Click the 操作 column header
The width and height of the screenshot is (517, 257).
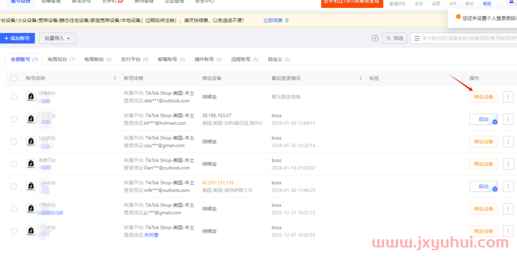pyautogui.click(x=474, y=78)
